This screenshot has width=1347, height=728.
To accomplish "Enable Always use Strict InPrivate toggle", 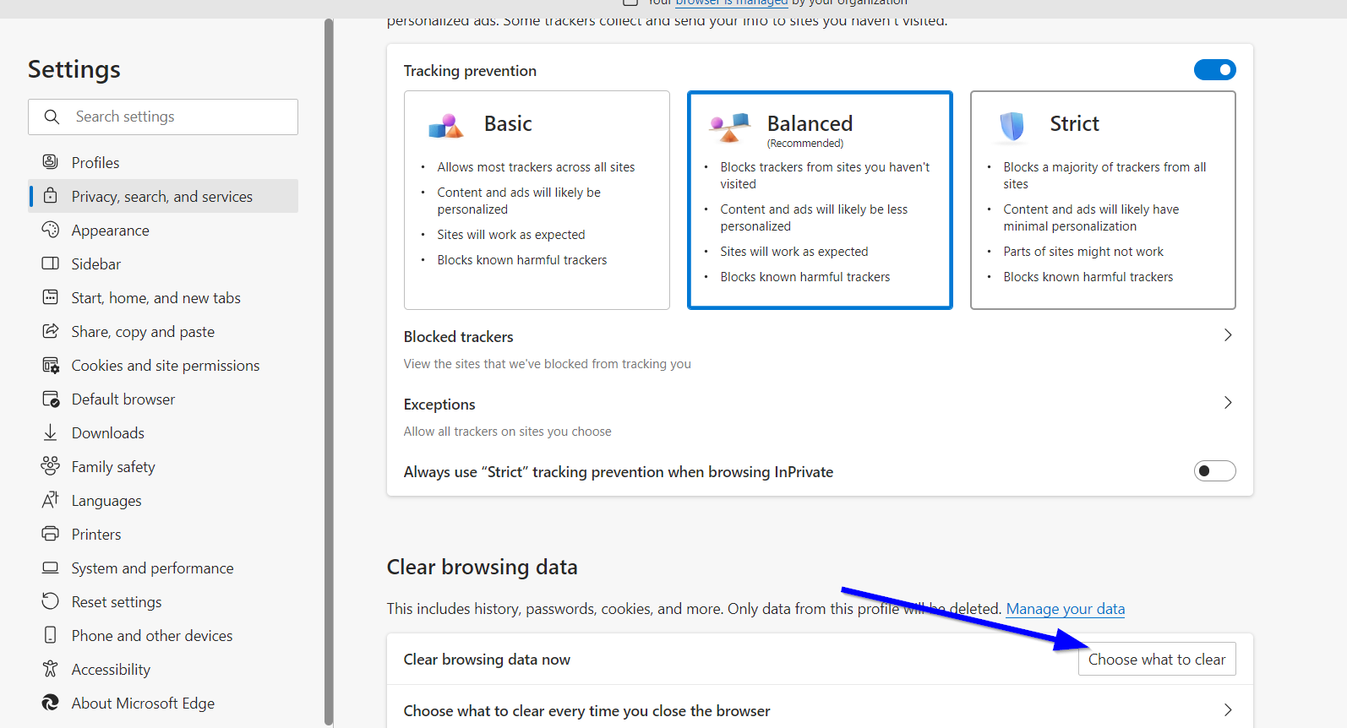I will 1215,471.
